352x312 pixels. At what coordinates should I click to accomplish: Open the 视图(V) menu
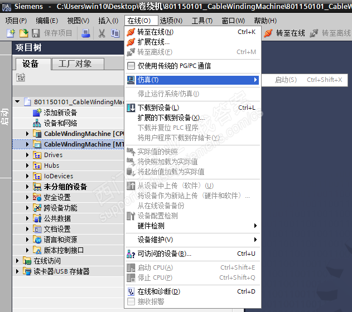tap(78, 21)
